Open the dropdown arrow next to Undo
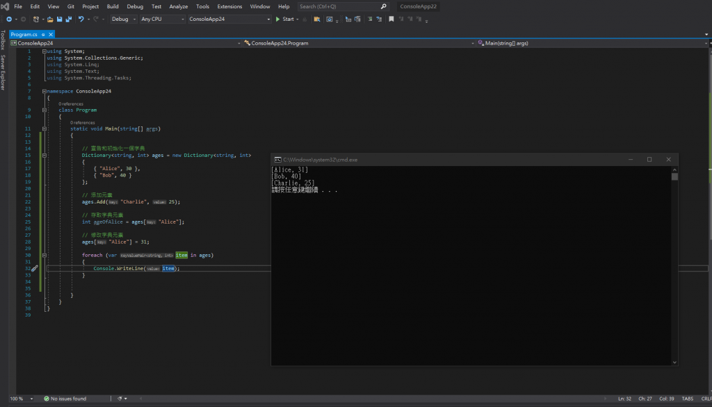 tap(88, 19)
